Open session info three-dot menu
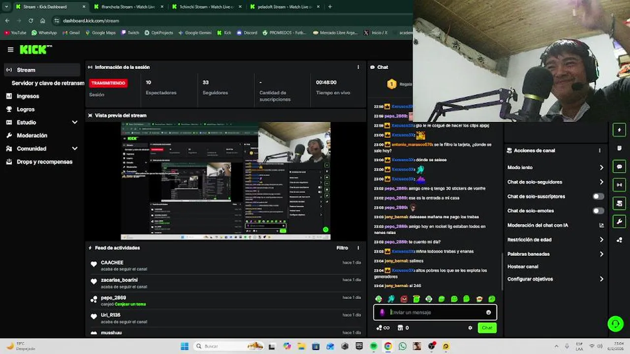This screenshot has width=630, height=354. (x=358, y=67)
